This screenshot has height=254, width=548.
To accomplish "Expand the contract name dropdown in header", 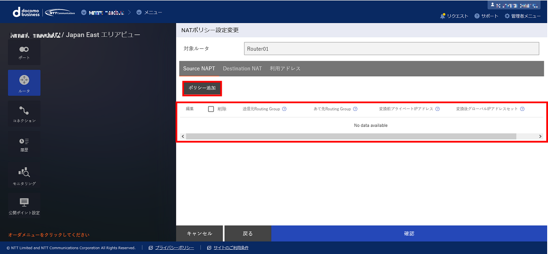I will coord(102,12).
